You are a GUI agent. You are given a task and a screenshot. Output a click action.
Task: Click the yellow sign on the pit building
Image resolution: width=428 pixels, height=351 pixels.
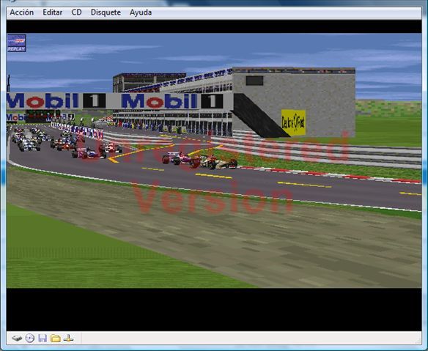pos(293,122)
